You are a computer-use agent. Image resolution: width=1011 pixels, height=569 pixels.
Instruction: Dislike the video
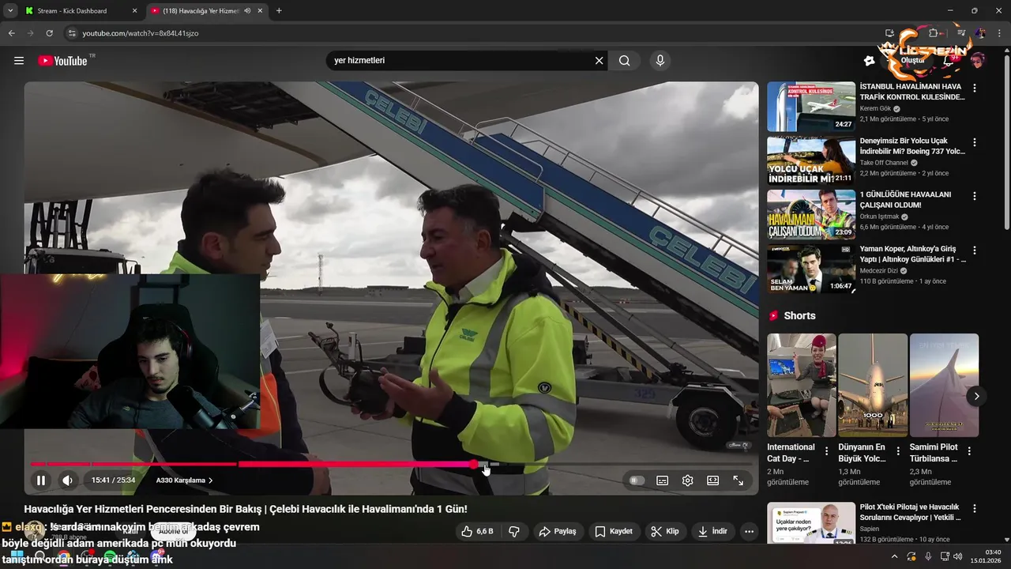[514, 531]
